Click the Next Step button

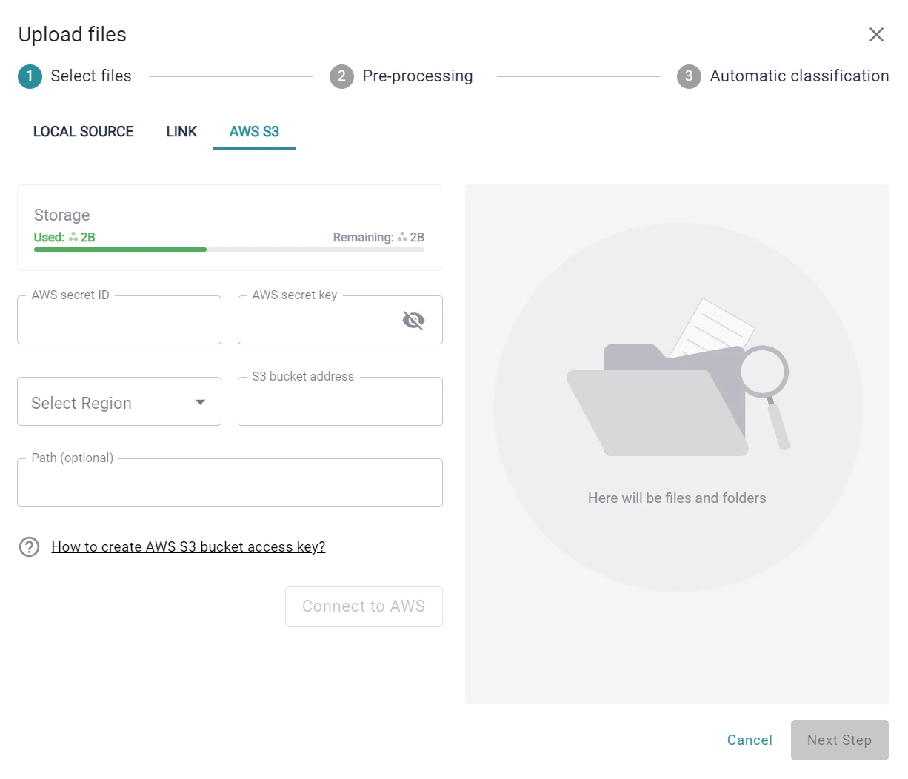(840, 740)
